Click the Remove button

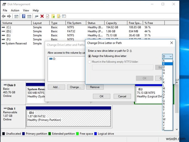95,87
